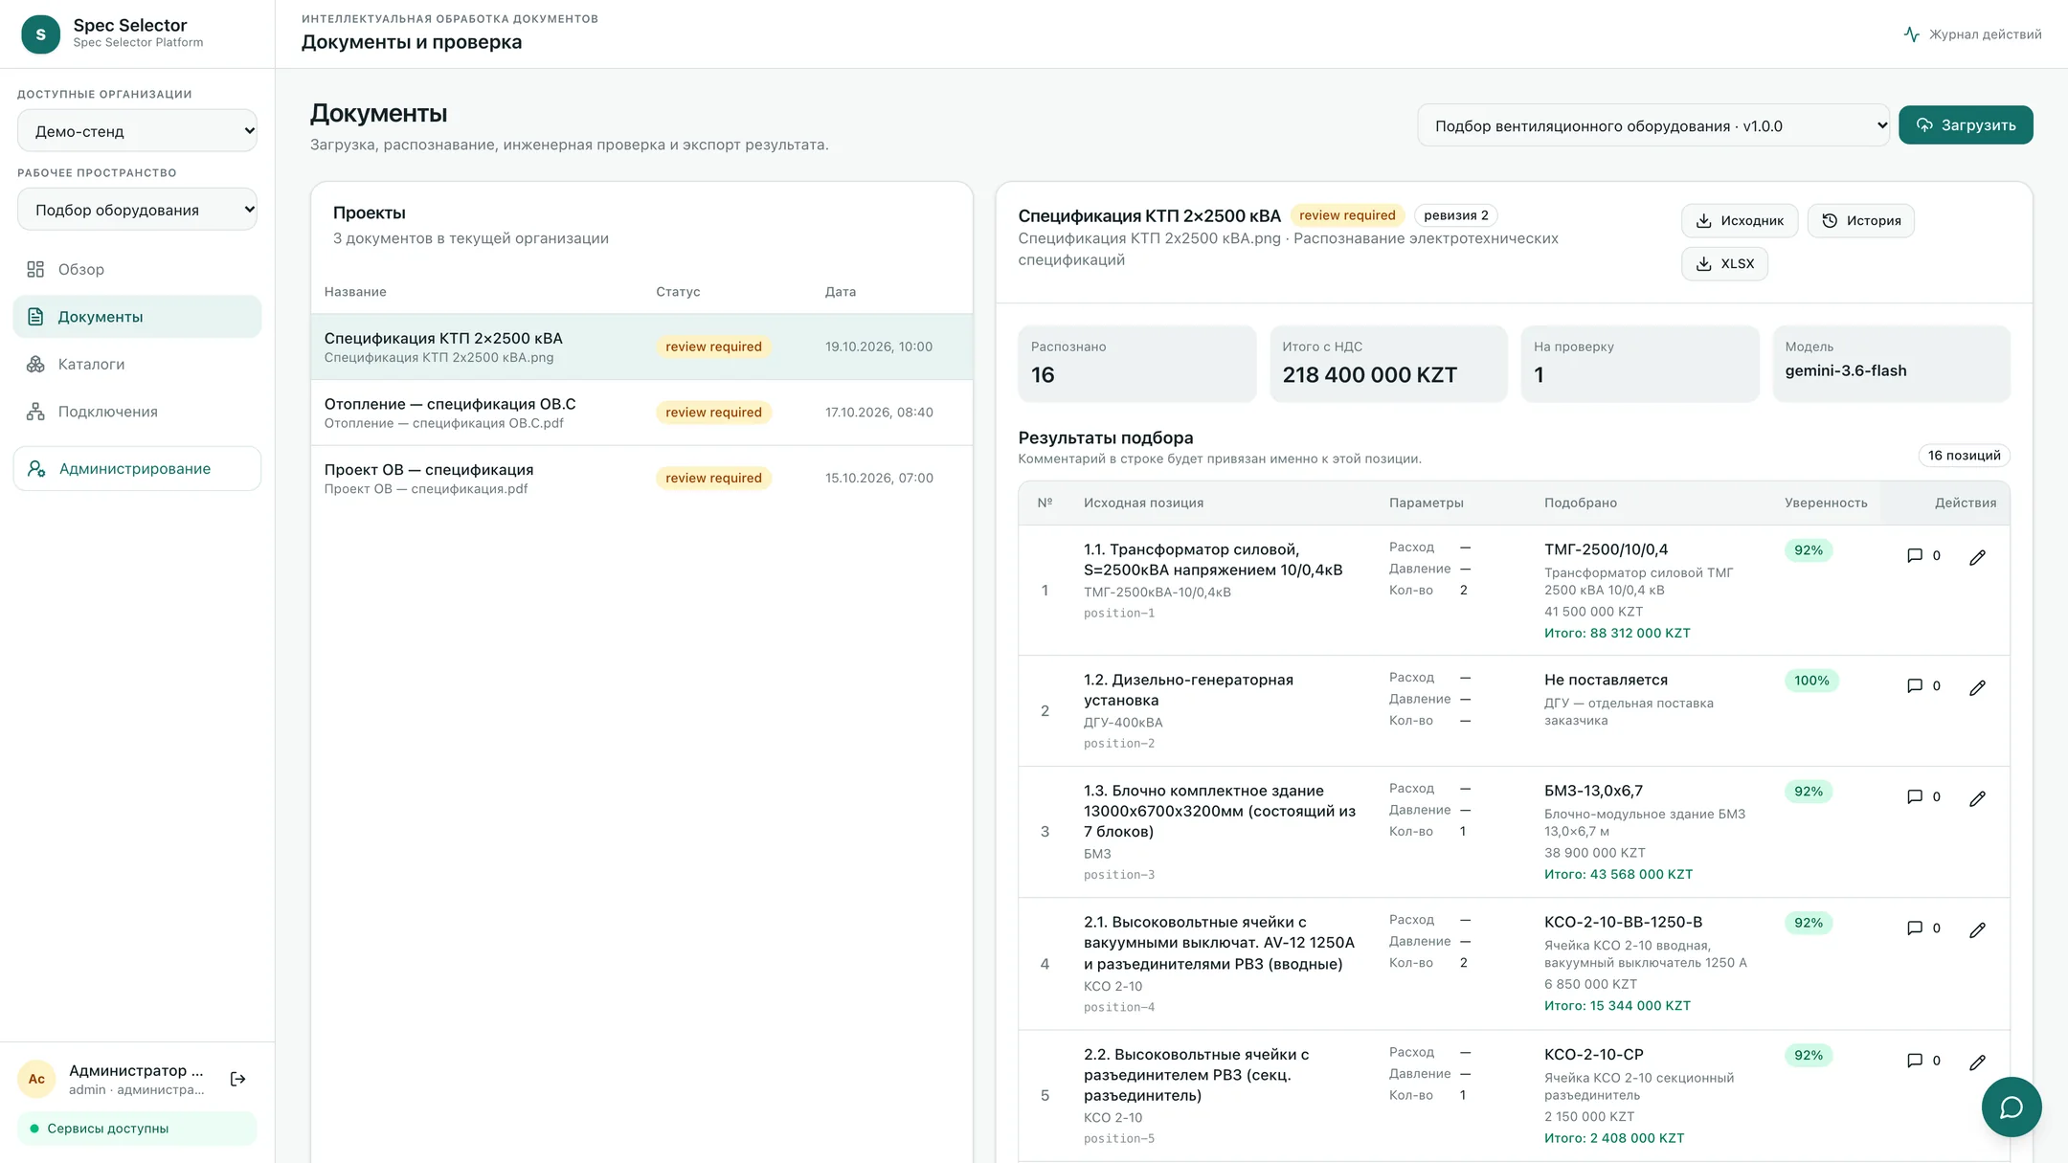Click the Spec Selector logo avatar
Viewport: 2068px width, 1163px height.
(x=40, y=34)
